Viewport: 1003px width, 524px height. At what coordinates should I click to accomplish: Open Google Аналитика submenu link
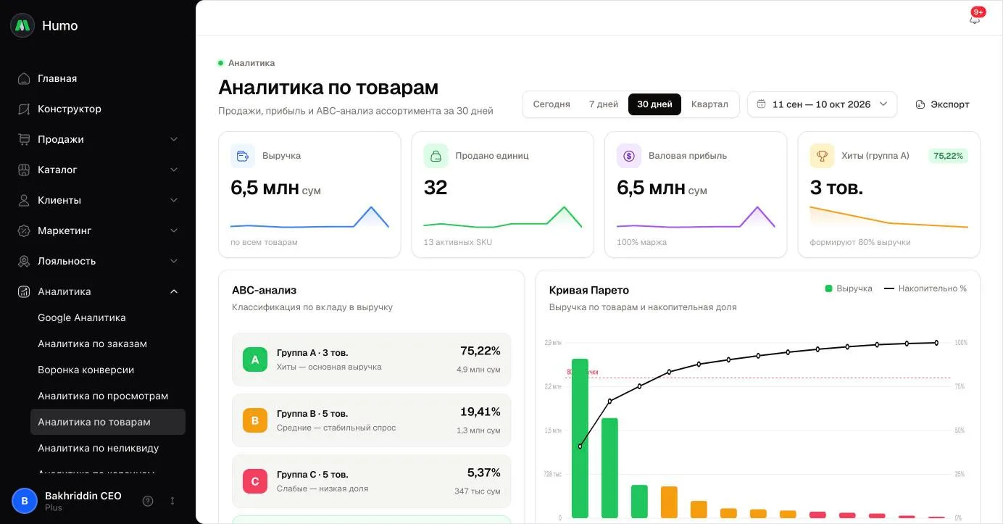pos(107,317)
